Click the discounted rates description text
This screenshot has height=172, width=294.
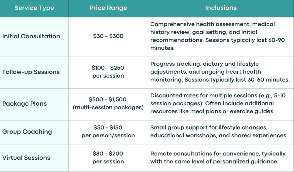click(x=218, y=103)
